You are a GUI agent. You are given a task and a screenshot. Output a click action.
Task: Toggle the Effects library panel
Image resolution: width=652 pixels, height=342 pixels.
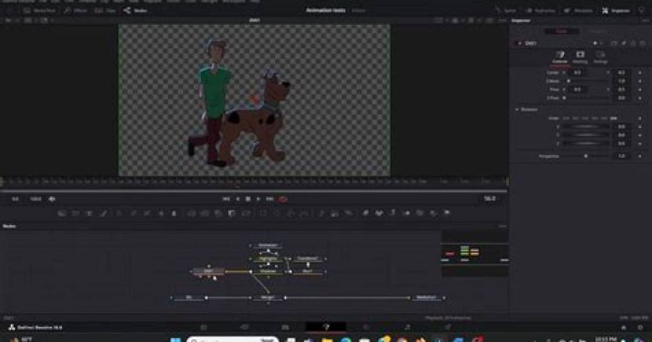coord(75,10)
